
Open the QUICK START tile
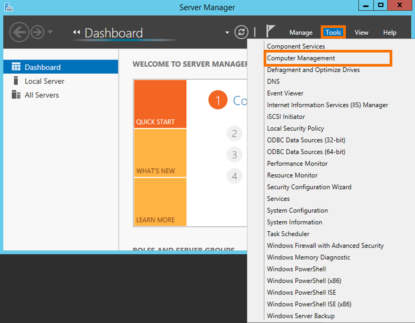160,104
